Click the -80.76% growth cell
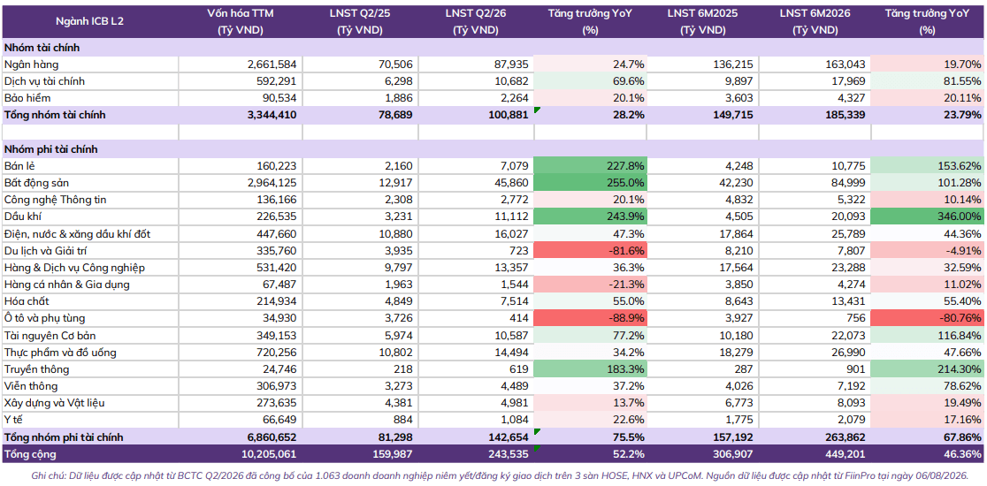Screen dimensions: 987x486 (928, 319)
